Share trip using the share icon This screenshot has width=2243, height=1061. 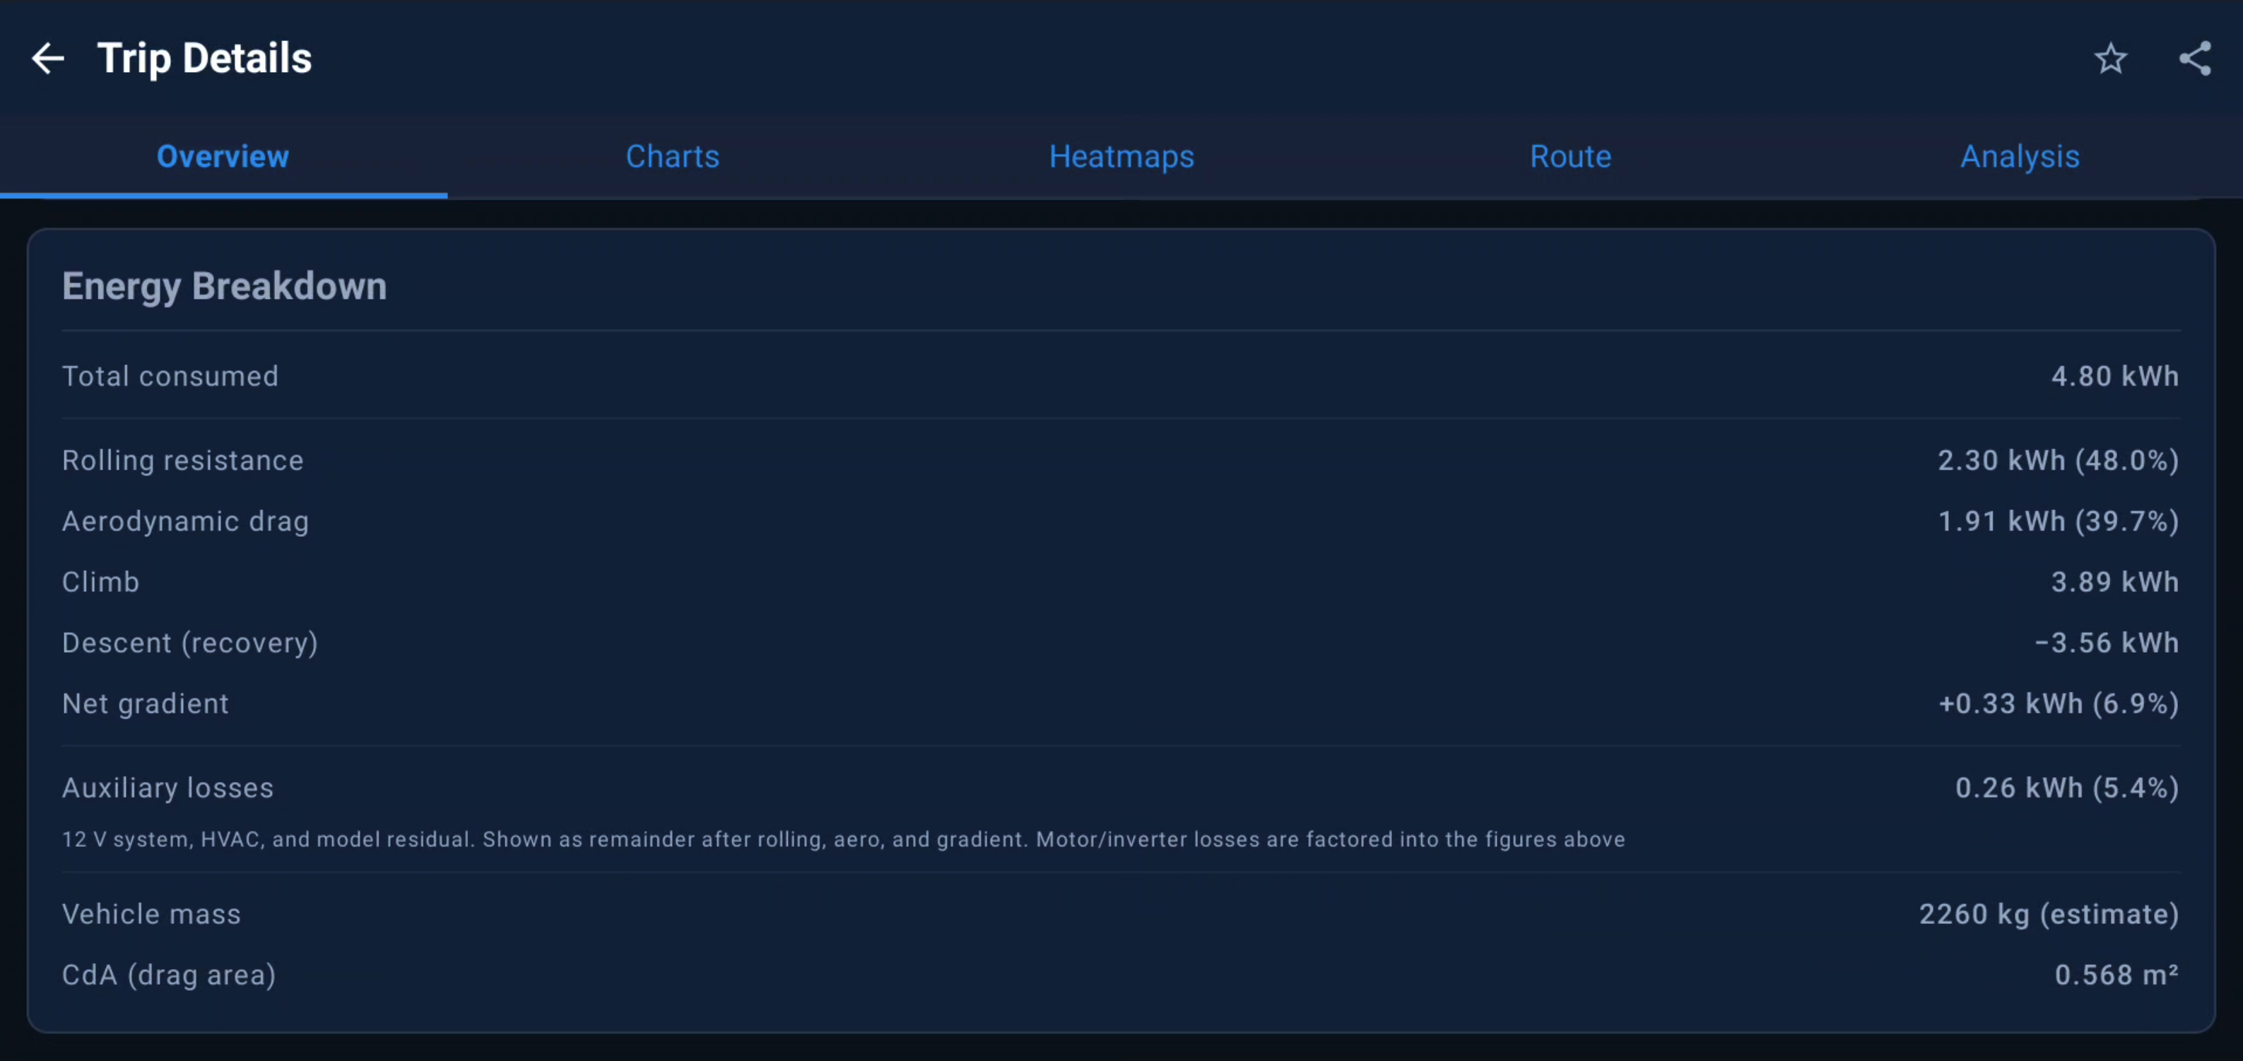2194,59
